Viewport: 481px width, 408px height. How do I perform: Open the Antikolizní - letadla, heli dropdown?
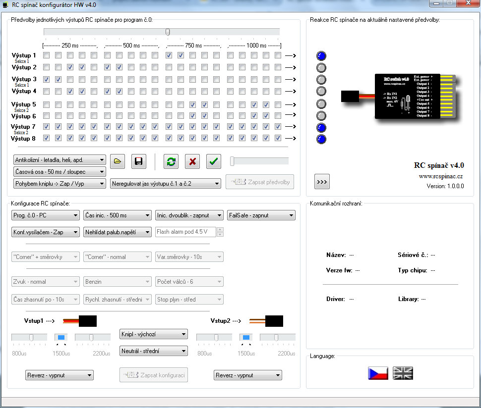pos(60,160)
